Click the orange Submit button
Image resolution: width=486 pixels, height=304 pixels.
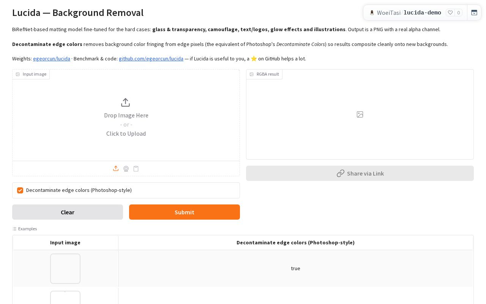(x=185, y=212)
